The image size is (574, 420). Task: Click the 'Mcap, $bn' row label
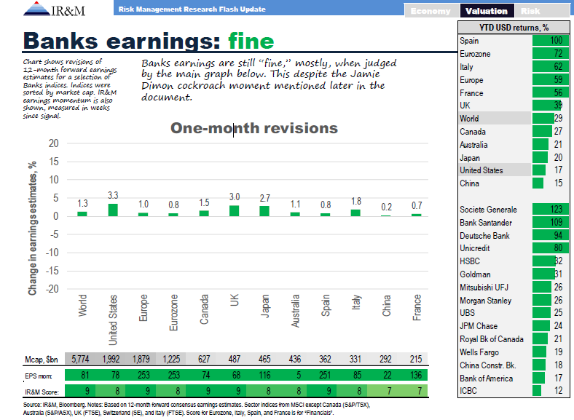click(42, 360)
